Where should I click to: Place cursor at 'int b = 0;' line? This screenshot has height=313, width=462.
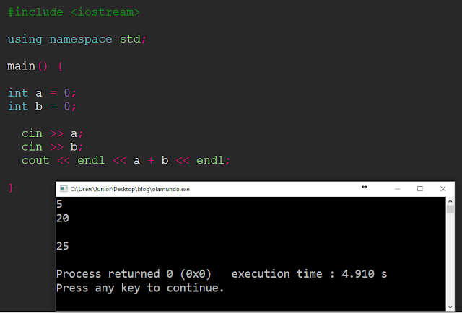pos(42,106)
